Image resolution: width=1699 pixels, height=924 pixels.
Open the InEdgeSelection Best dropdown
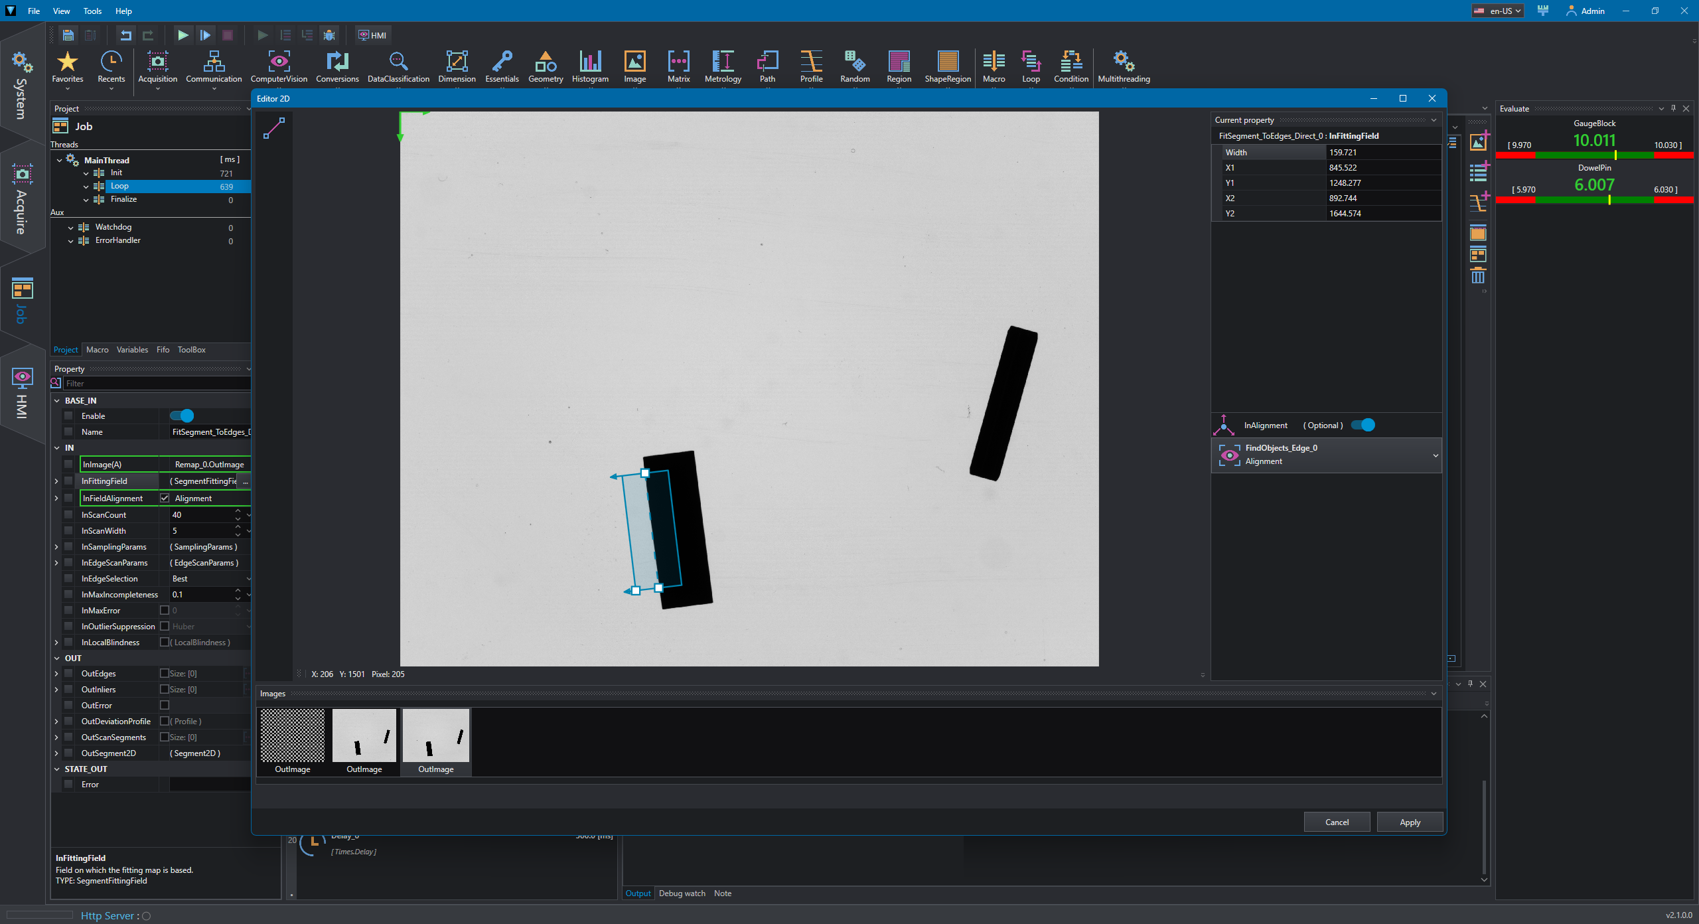(210, 579)
